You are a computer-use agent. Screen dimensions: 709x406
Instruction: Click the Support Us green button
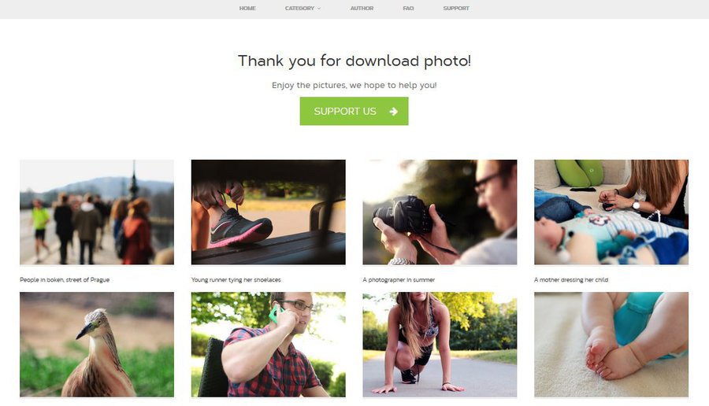[354, 111]
